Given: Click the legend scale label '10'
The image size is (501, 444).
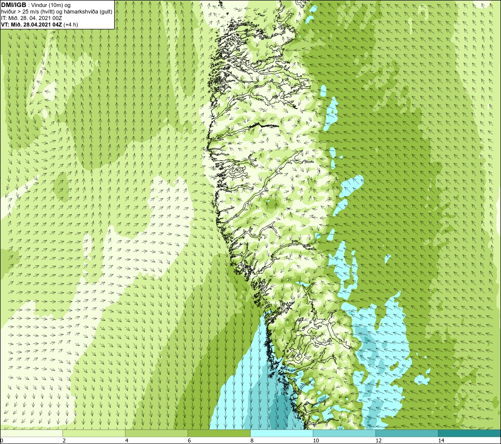Looking at the screenshot, I should point(316,440).
